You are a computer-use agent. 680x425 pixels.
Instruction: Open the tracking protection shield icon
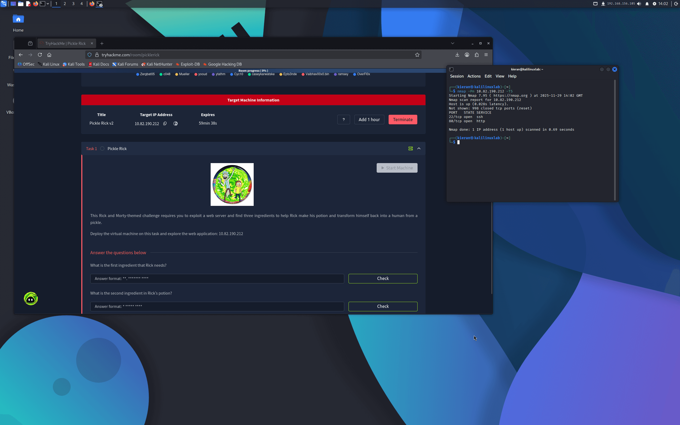point(90,55)
